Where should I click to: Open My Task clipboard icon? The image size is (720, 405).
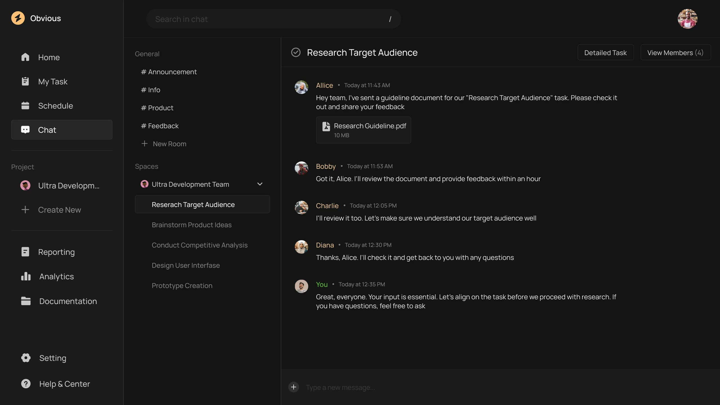25,81
